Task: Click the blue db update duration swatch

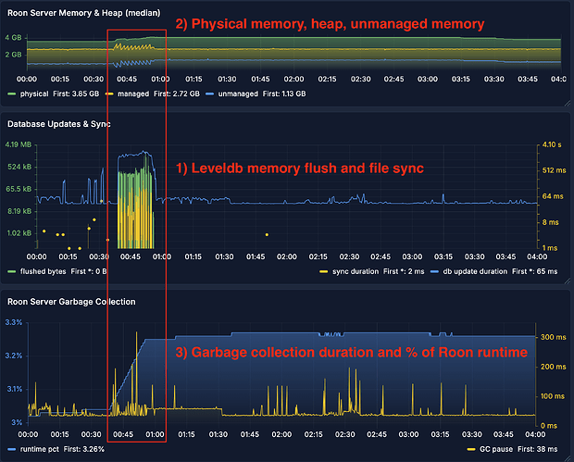Action: tap(434, 271)
